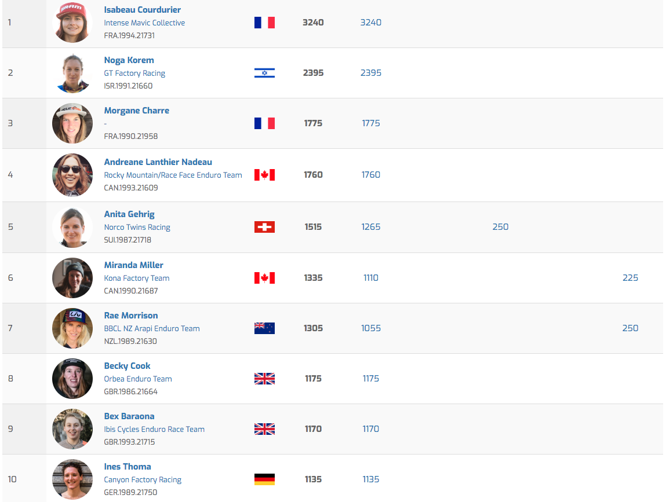The height and width of the screenshot is (502, 666).
Task: Open Bex Baraona's avatar photo
Action: coord(72,429)
